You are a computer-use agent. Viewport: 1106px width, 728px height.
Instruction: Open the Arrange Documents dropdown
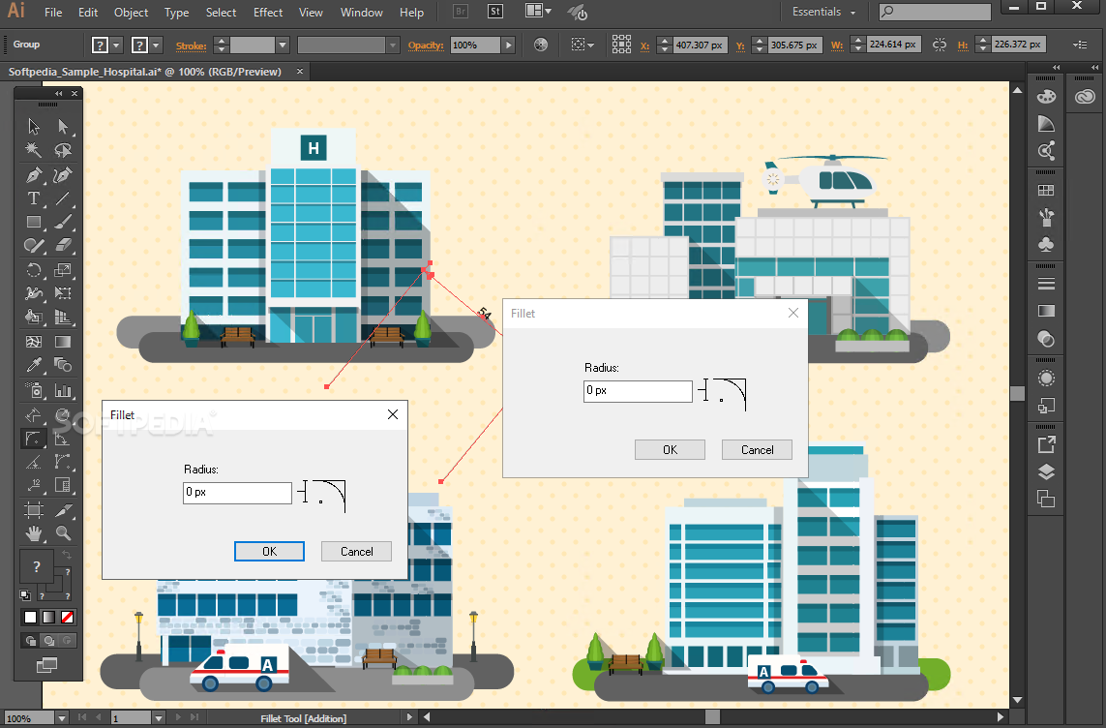(x=539, y=12)
